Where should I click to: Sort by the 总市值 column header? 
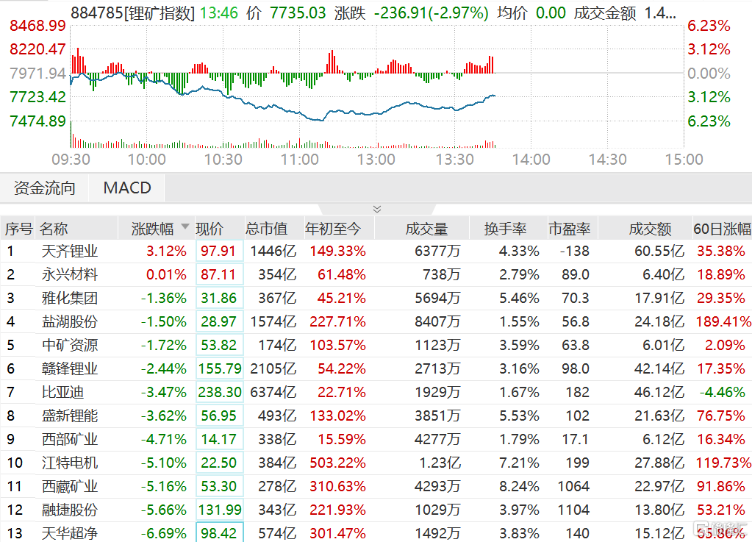pyautogui.click(x=267, y=229)
